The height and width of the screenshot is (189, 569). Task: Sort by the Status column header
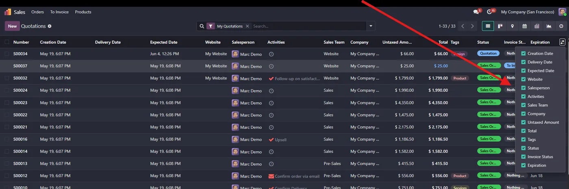(483, 42)
